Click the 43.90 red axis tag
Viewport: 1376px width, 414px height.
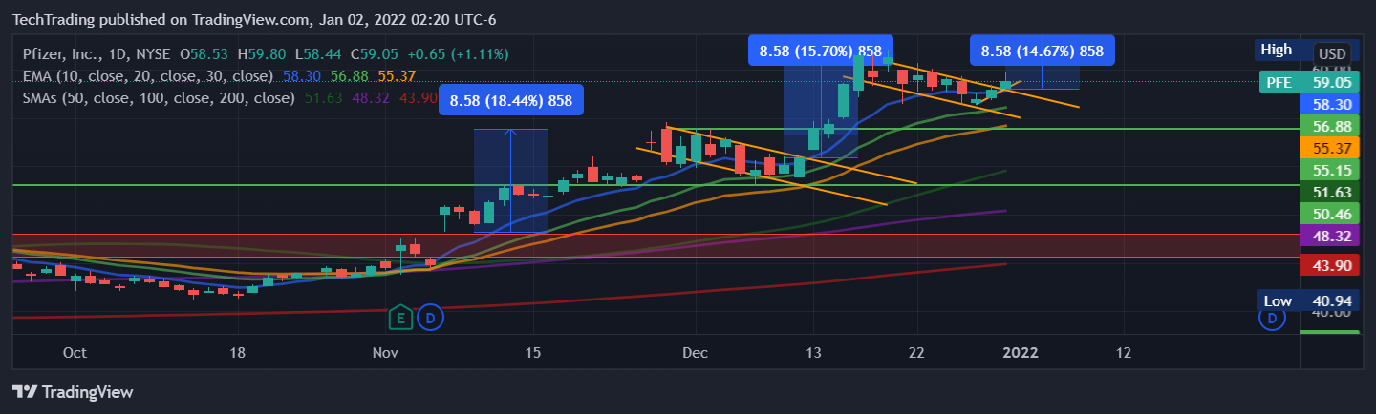[x=1330, y=264]
